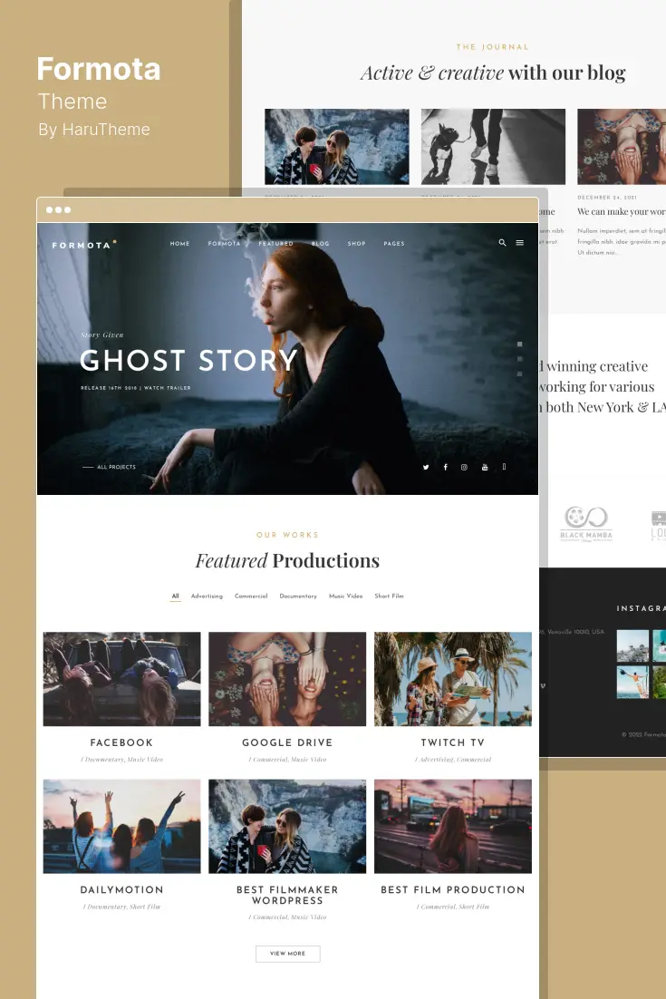Open the BEST FILM PRODUCTION thumbnail

tap(453, 826)
